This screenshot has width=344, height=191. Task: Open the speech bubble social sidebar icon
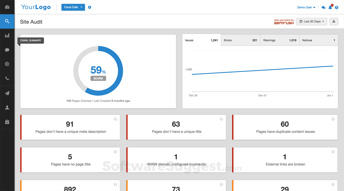pos(7,50)
